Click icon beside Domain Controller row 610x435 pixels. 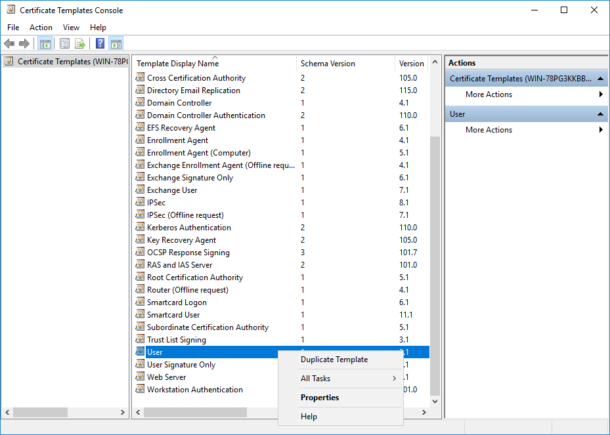coord(140,102)
